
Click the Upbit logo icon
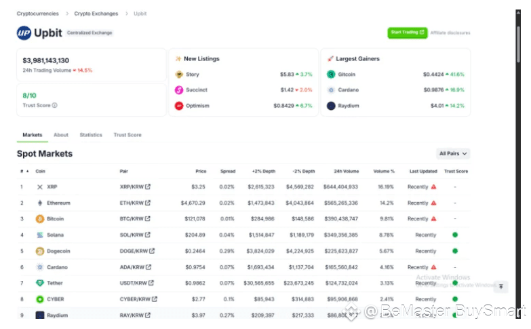pos(24,33)
